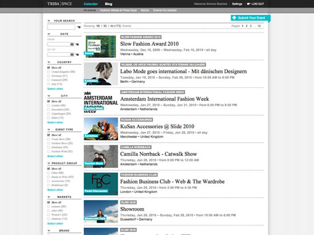314x235 pixels.
Task: Open the From date calendar icon
Action: [x=72, y=44]
